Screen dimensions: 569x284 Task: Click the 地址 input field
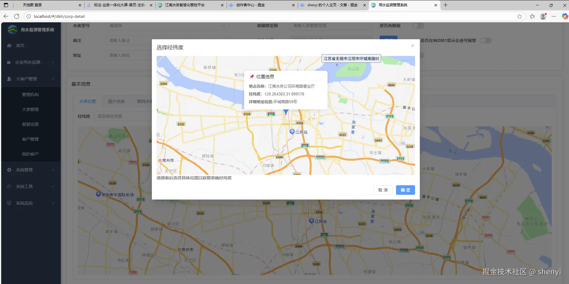(x=167, y=55)
